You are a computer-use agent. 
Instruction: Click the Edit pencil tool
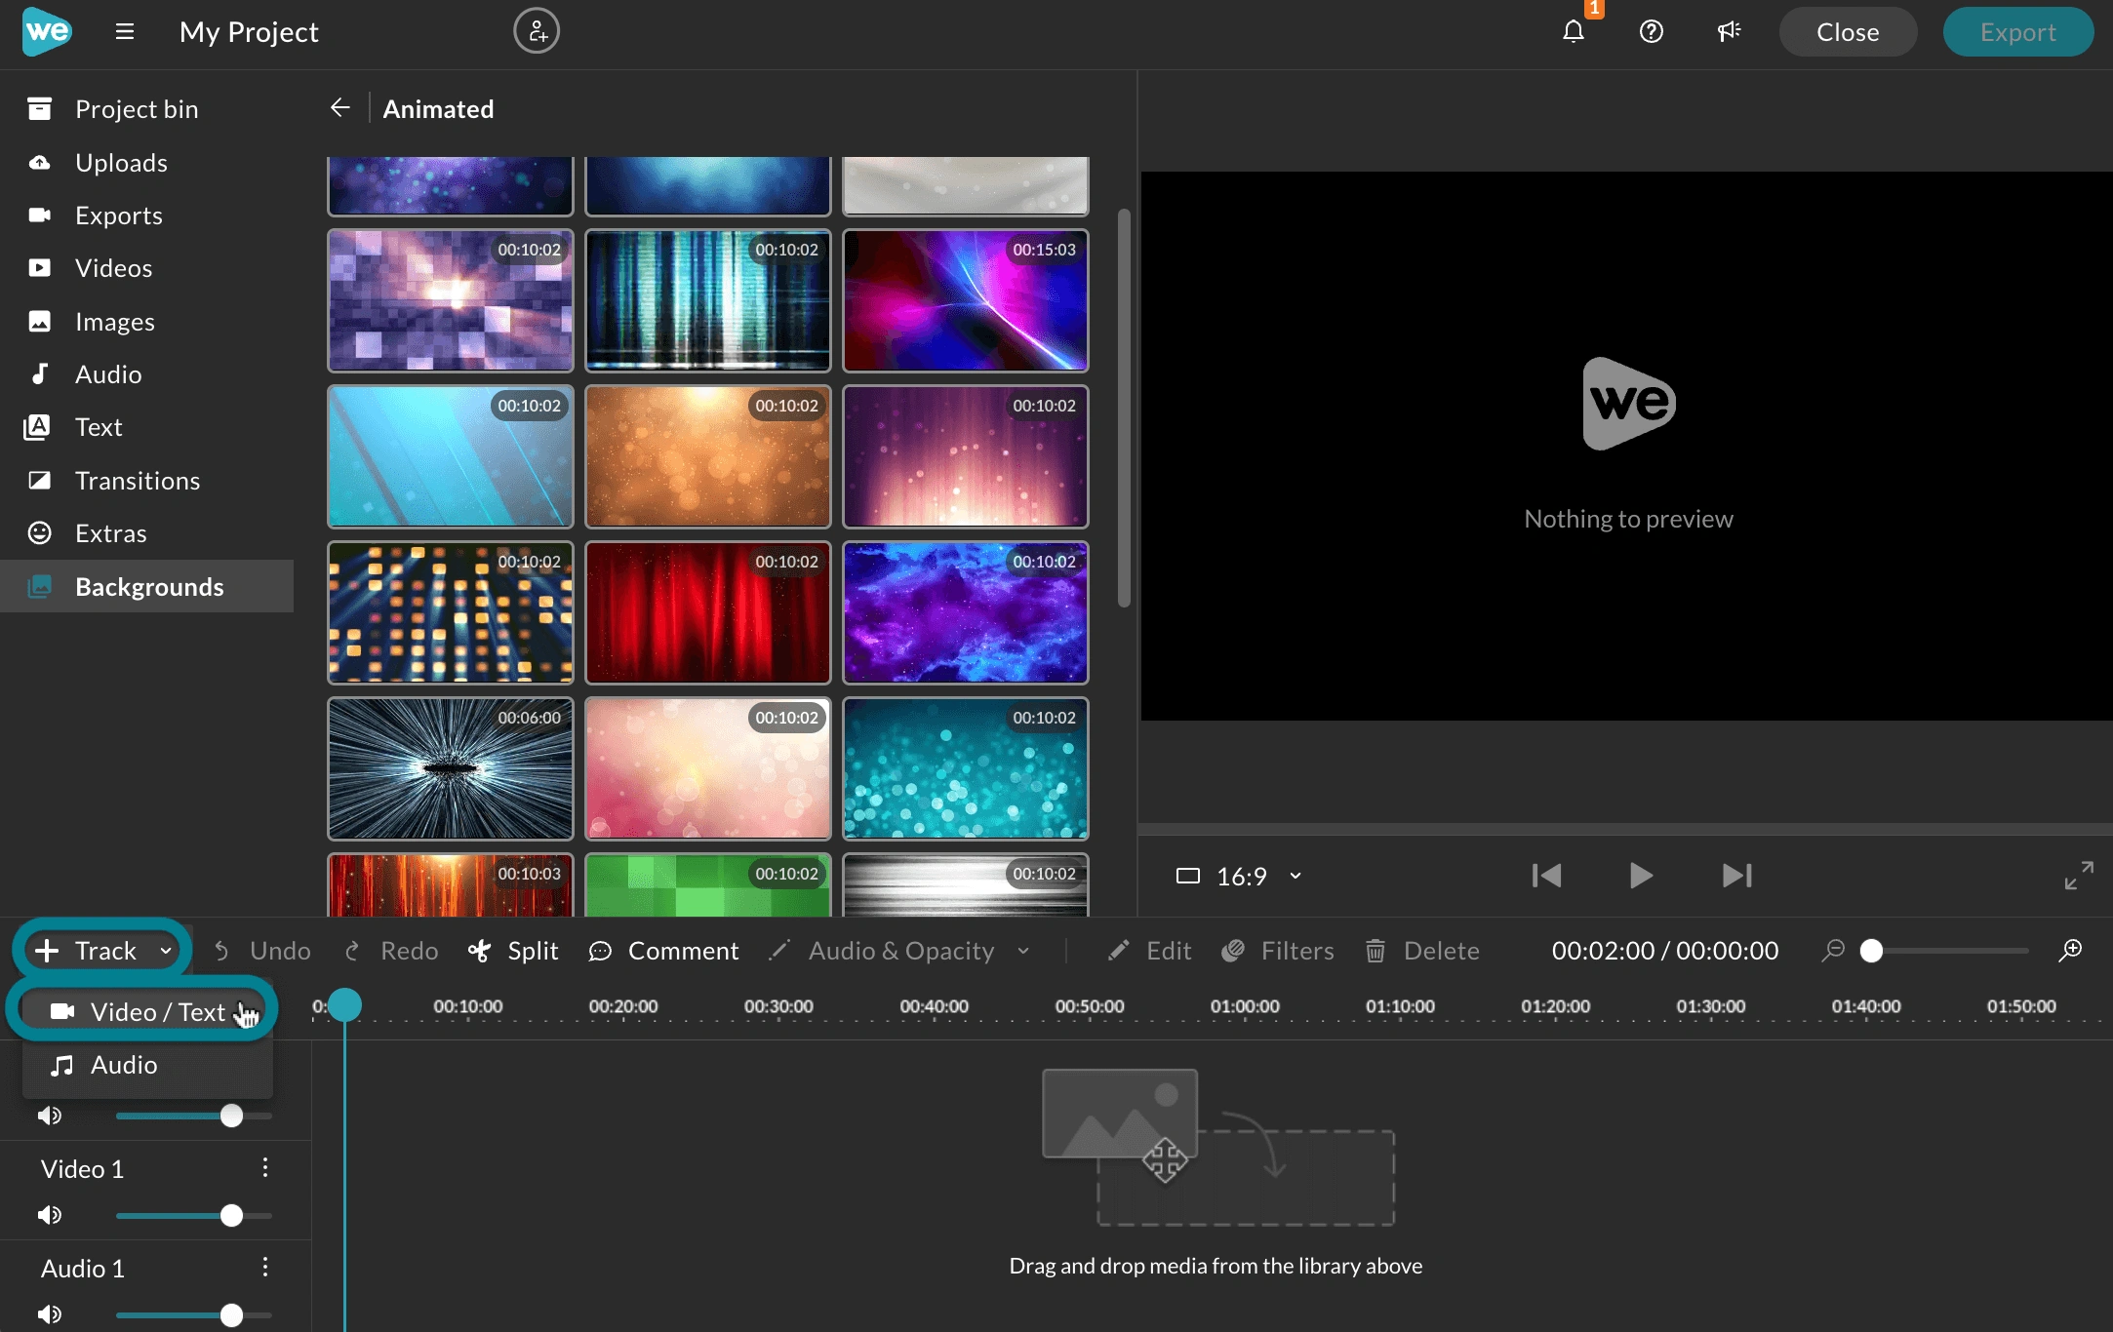coord(1149,951)
